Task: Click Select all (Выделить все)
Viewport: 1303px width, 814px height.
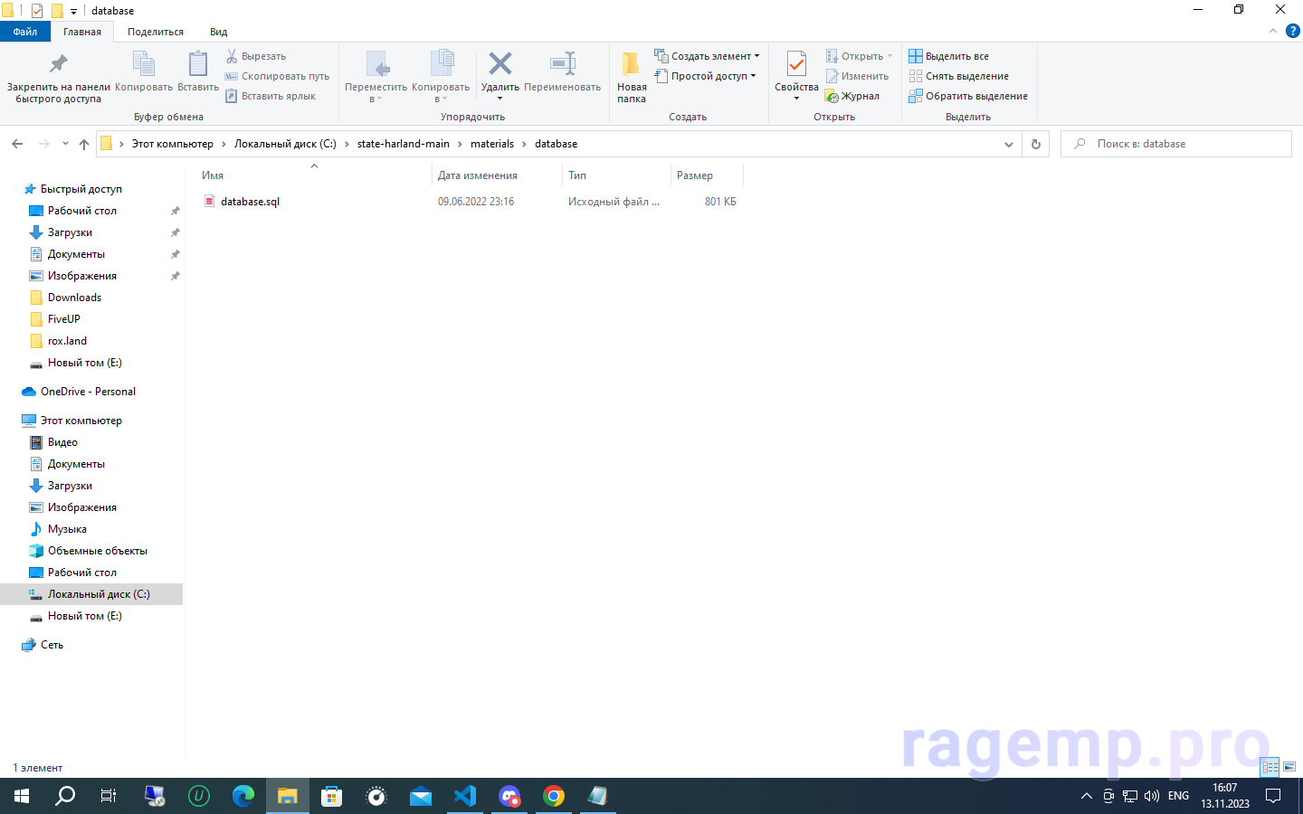Action: [x=948, y=56]
